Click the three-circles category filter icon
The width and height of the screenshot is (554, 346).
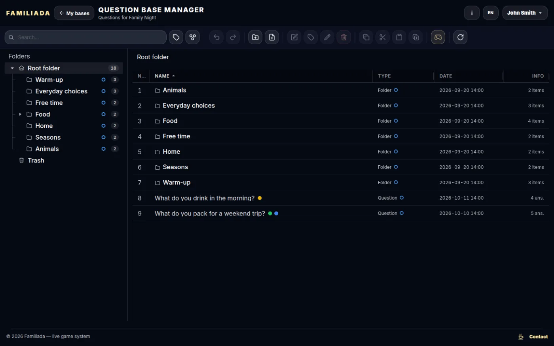pos(193,37)
